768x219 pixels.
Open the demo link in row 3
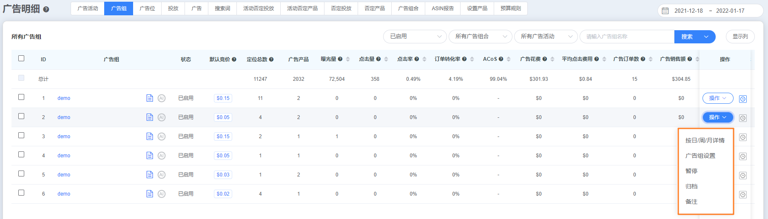pyautogui.click(x=64, y=137)
